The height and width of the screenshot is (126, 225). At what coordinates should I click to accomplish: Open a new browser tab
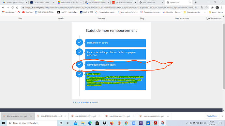[x=195, y=2]
